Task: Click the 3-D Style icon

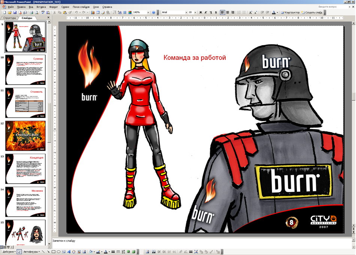Action: click(133, 252)
